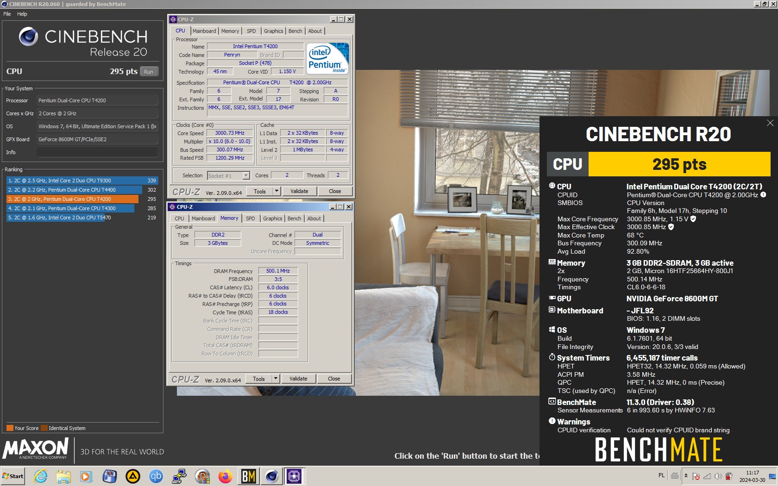This screenshot has height=486, width=778.
Task: Open CPU tab in bottom CPU-Z window
Action: (x=179, y=218)
